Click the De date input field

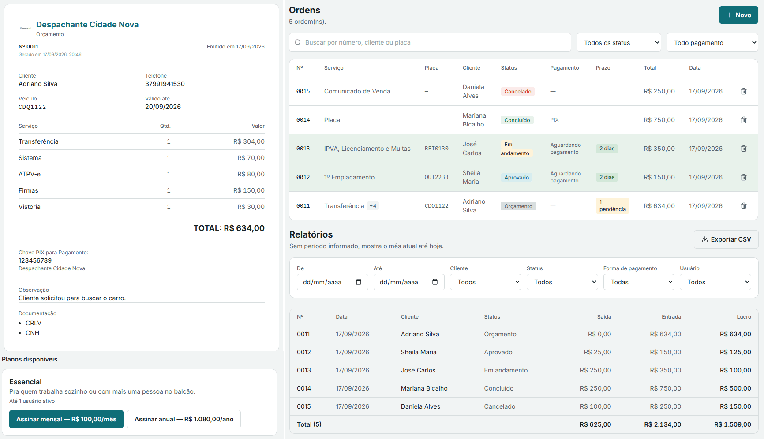click(x=333, y=282)
